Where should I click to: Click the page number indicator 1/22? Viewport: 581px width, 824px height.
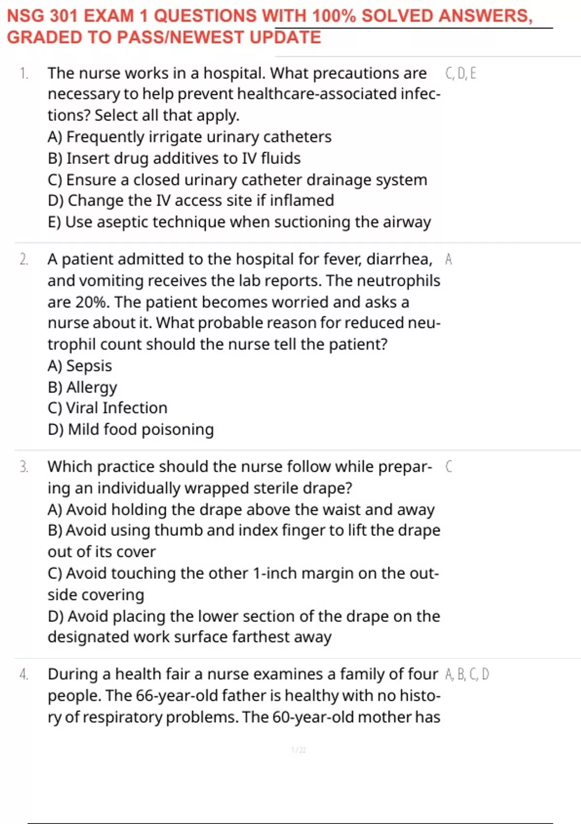299,750
